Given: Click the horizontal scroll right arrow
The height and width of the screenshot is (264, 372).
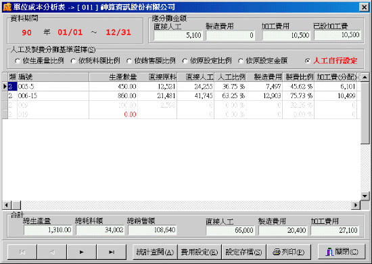Looking at the screenshot, I should (x=356, y=205).
